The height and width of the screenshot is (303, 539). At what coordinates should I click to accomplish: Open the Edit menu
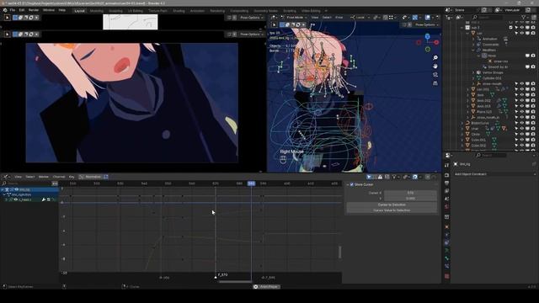pos(22,10)
